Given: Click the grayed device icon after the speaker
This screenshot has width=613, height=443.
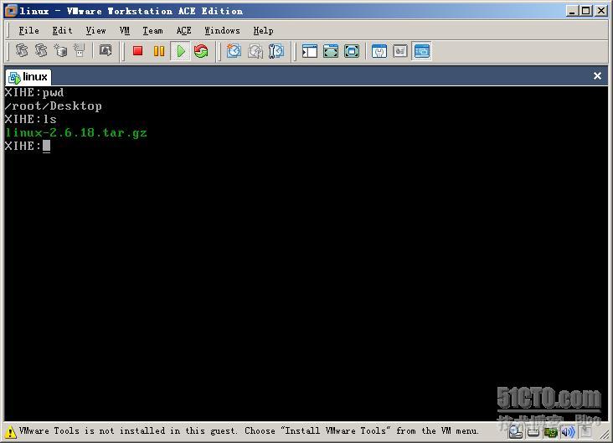Looking at the screenshot, I should pyautogui.click(x=585, y=432).
